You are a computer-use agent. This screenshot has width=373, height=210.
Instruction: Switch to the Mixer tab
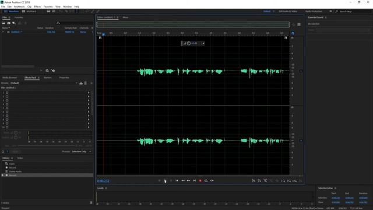click(125, 17)
